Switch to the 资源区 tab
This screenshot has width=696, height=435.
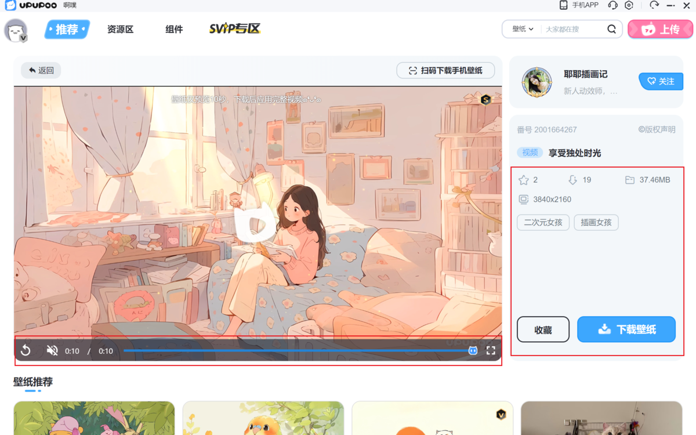[120, 29]
